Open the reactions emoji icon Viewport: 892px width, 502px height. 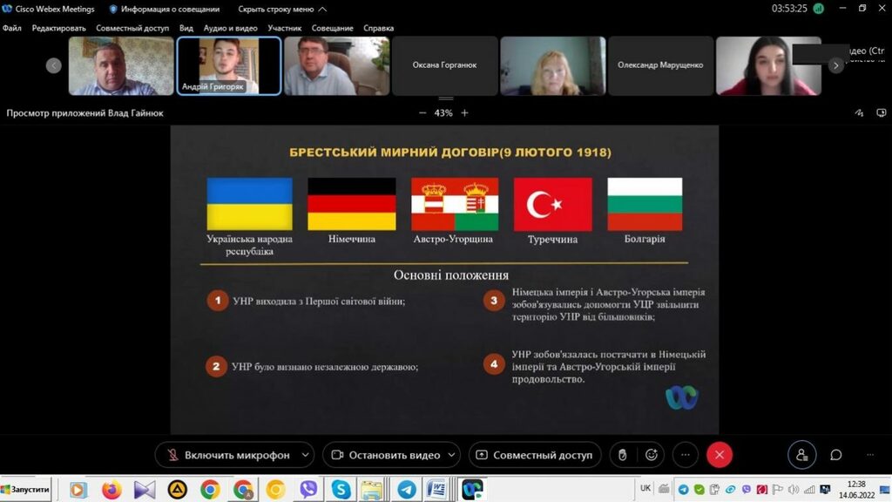[x=651, y=455]
